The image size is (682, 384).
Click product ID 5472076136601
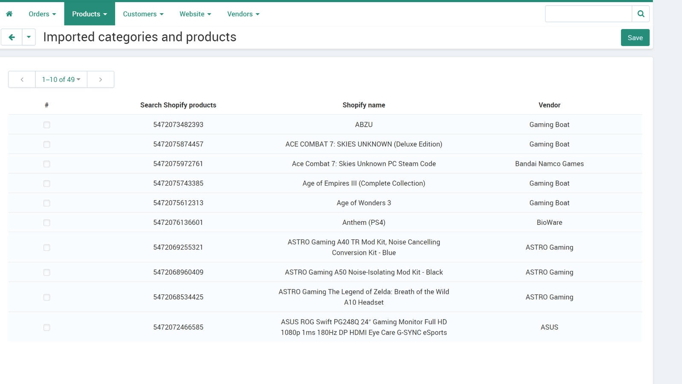click(178, 223)
